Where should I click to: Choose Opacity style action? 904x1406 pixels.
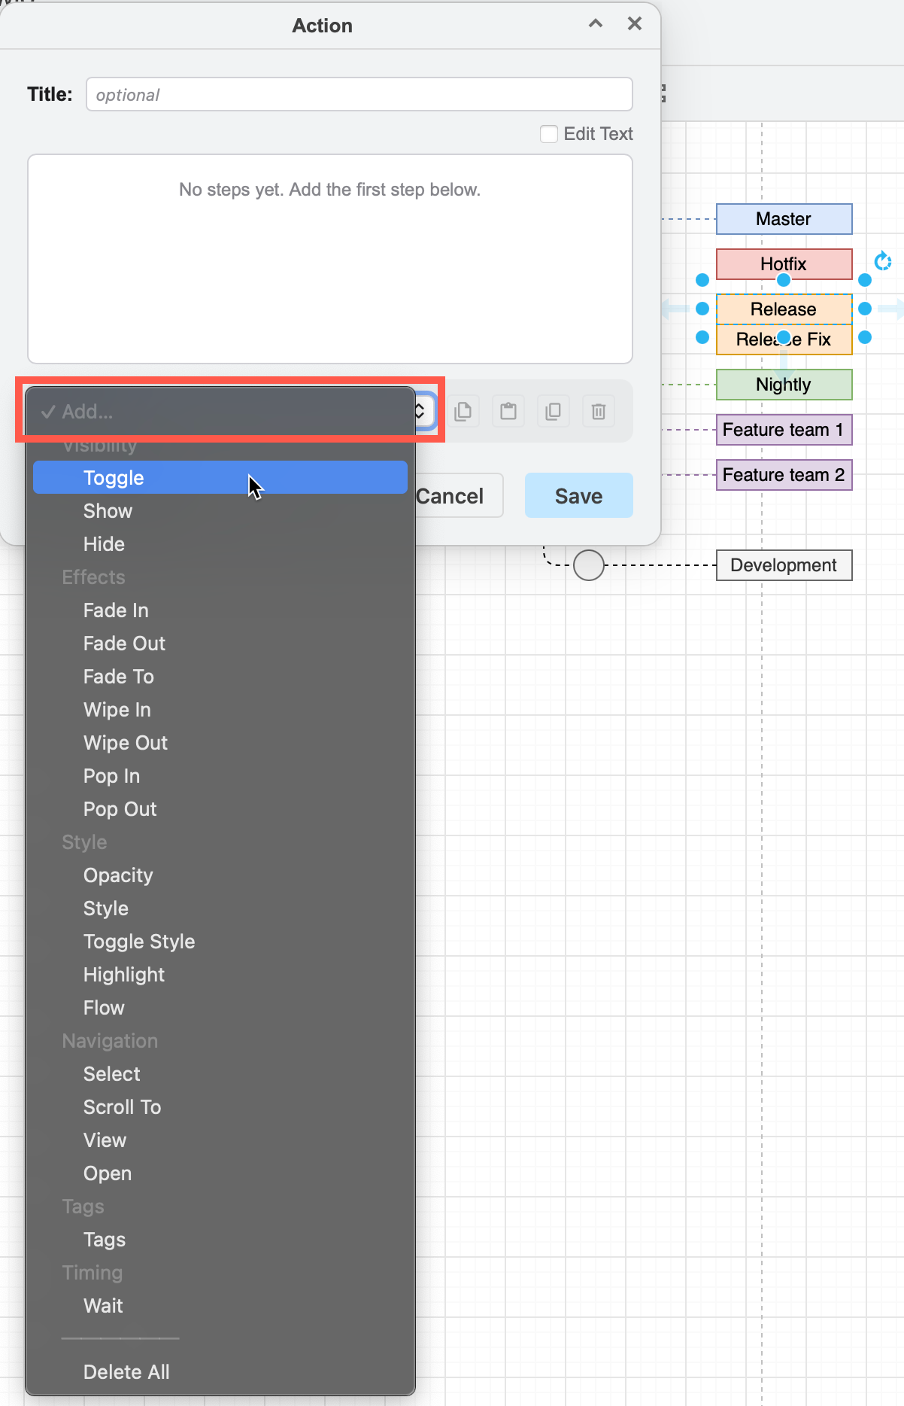[220, 875]
